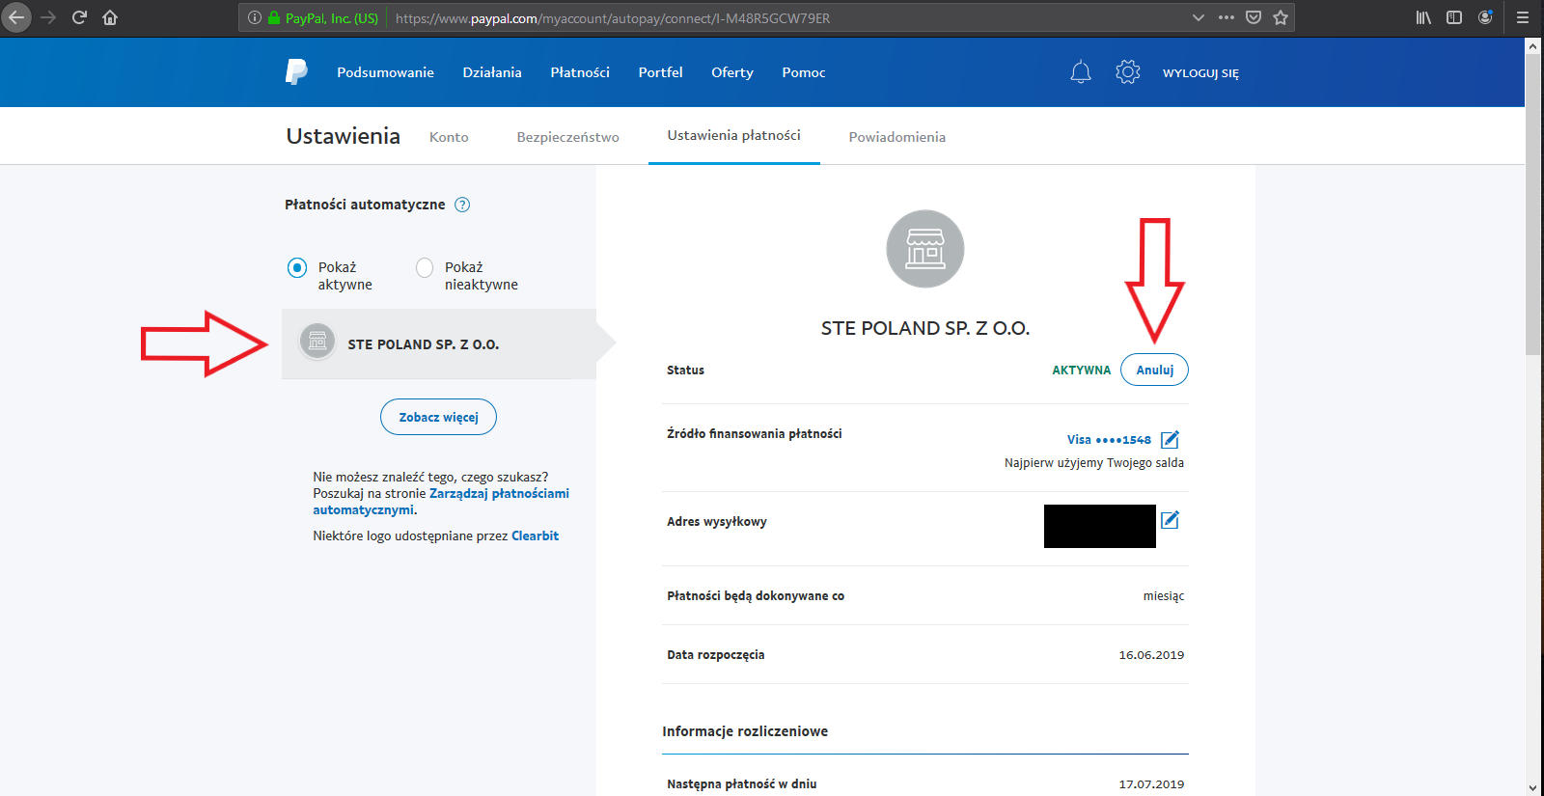Open the Firefox hamburger menu
Image resolution: width=1544 pixels, height=796 pixels.
pos(1523,17)
